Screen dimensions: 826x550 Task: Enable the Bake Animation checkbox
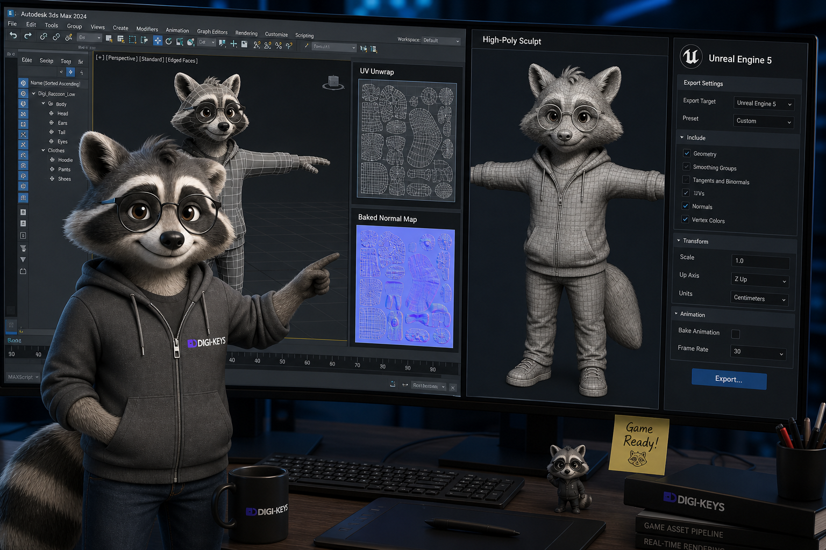(x=736, y=334)
